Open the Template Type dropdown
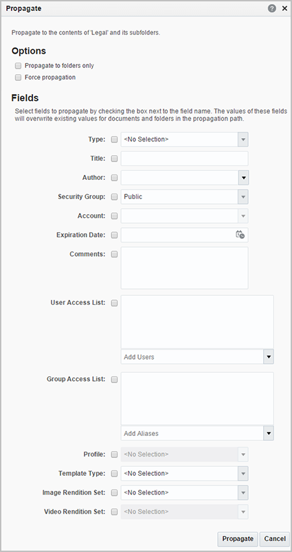The width and height of the screenshot is (292, 552). pos(243,474)
